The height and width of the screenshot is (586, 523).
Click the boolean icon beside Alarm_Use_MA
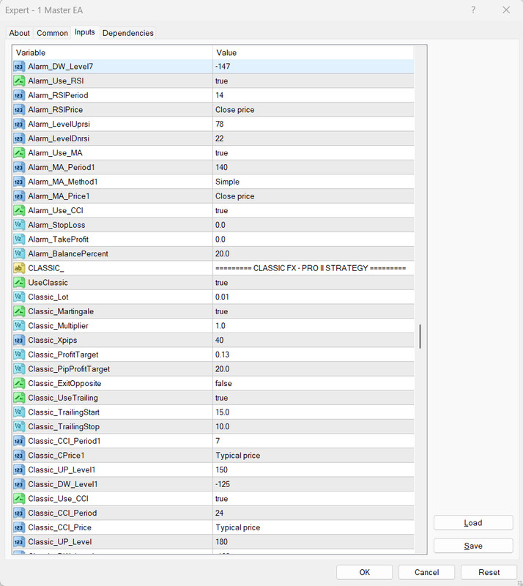tap(19, 153)
